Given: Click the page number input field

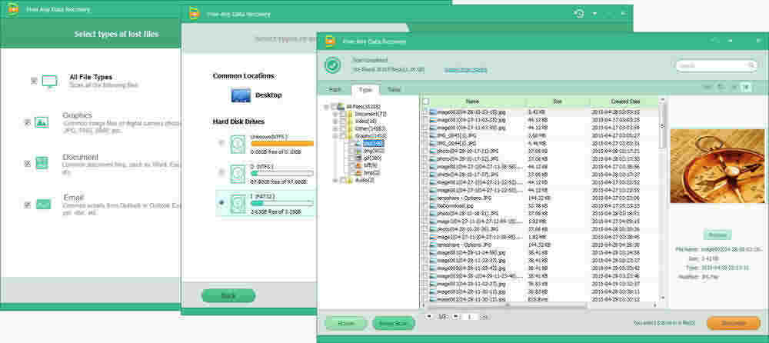Looking at the screenshot, I should 470,317.
